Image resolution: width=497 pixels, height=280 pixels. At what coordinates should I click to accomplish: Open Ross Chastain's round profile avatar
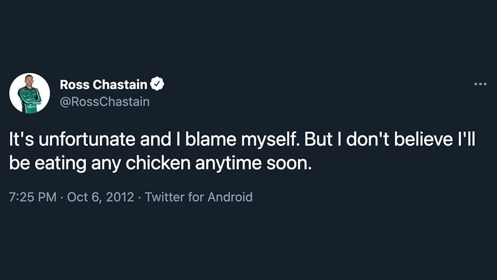pyautogui.click(x=30, y=93)
